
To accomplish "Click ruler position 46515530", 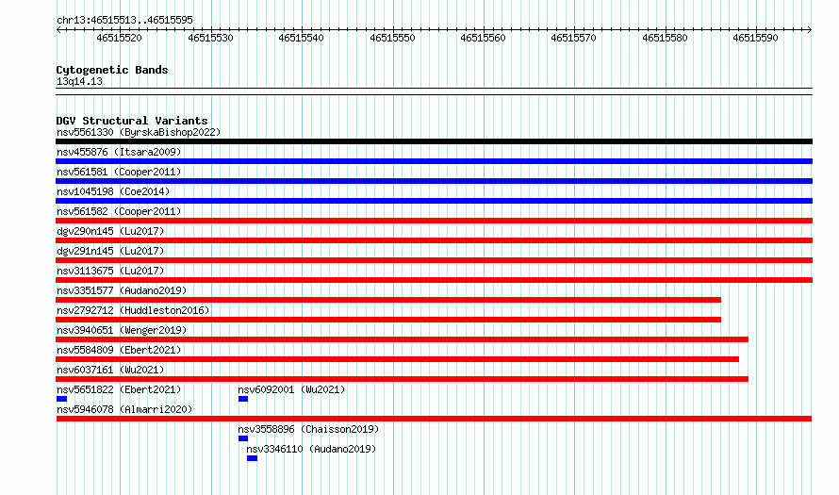I will point(210,38).
